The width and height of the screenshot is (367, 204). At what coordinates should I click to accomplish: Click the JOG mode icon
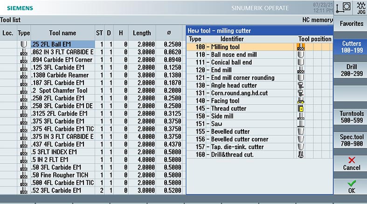(x=360, y=7)
